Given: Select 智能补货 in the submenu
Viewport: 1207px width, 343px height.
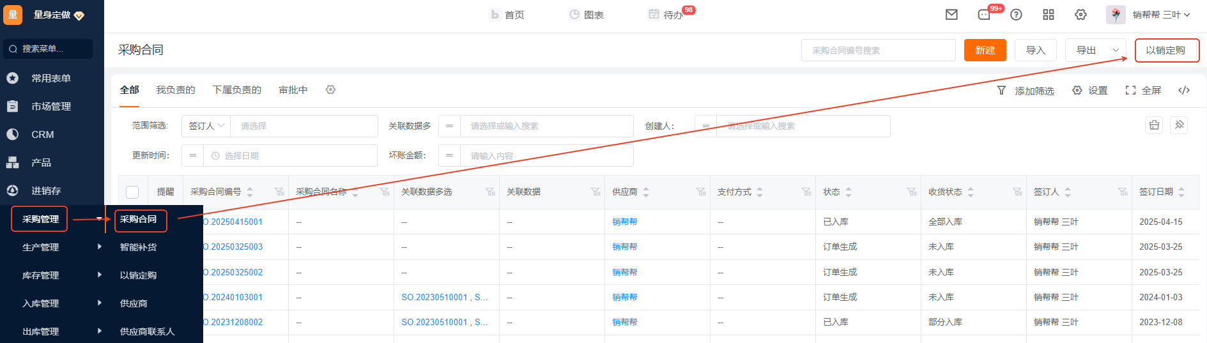Looking at the screenshot, I should coord(138,247).
